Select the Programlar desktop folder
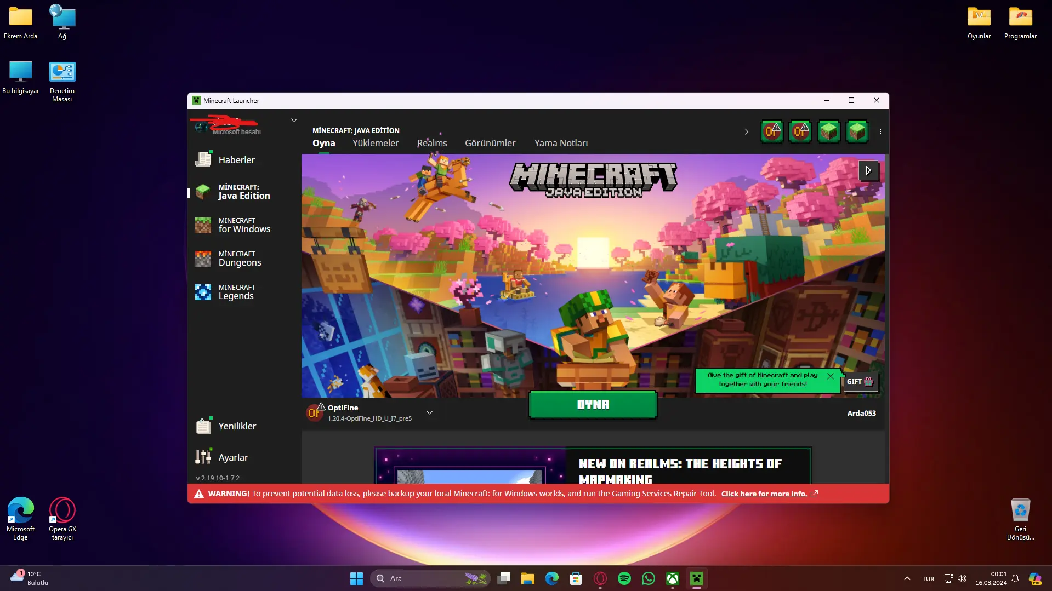Image resolution: width=1052 pixels, height=591 pixels. (x=1020, y=23)
